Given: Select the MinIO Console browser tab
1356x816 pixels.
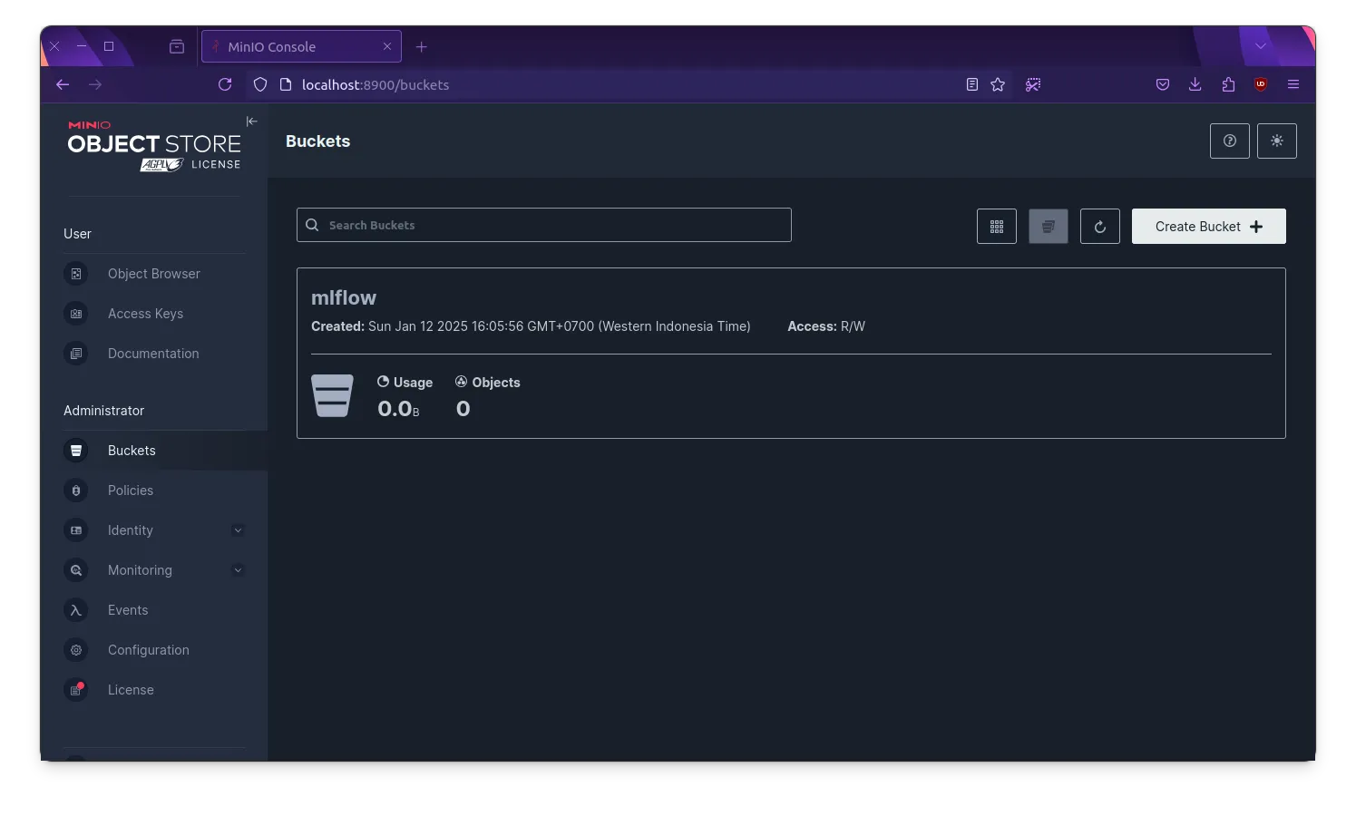Looking at the screenshot, I should (301, 46).
